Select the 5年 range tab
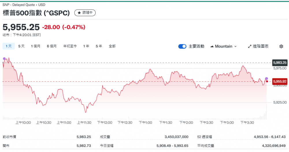The height and width of the screenshot is (152, 289). [99, 46]
